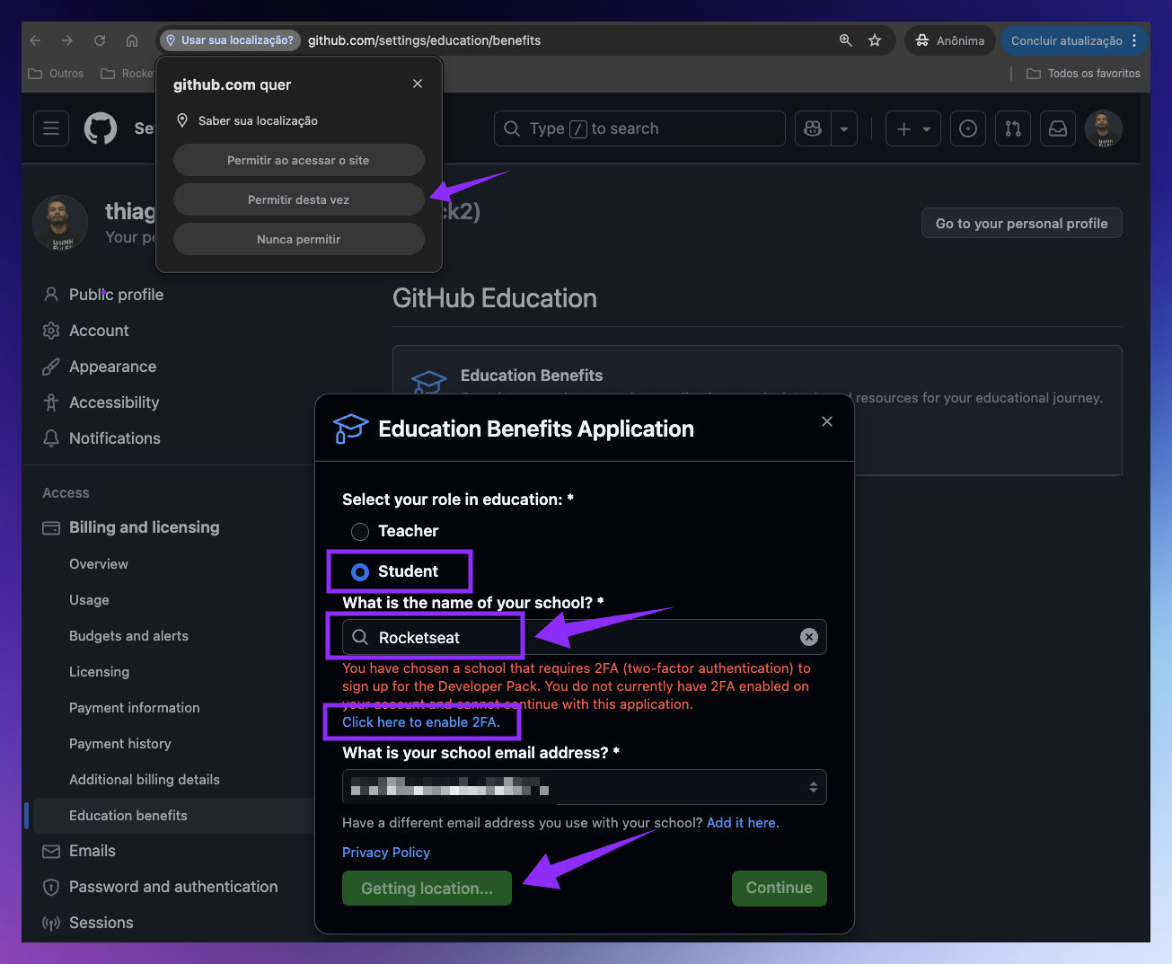The image size is (1172, 964).
Task: Open Payment history
Action: click(x=119, y=744)
